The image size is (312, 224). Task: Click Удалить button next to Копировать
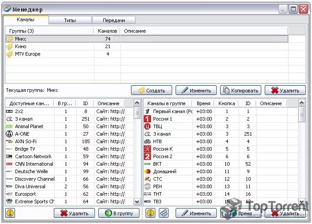286,90
